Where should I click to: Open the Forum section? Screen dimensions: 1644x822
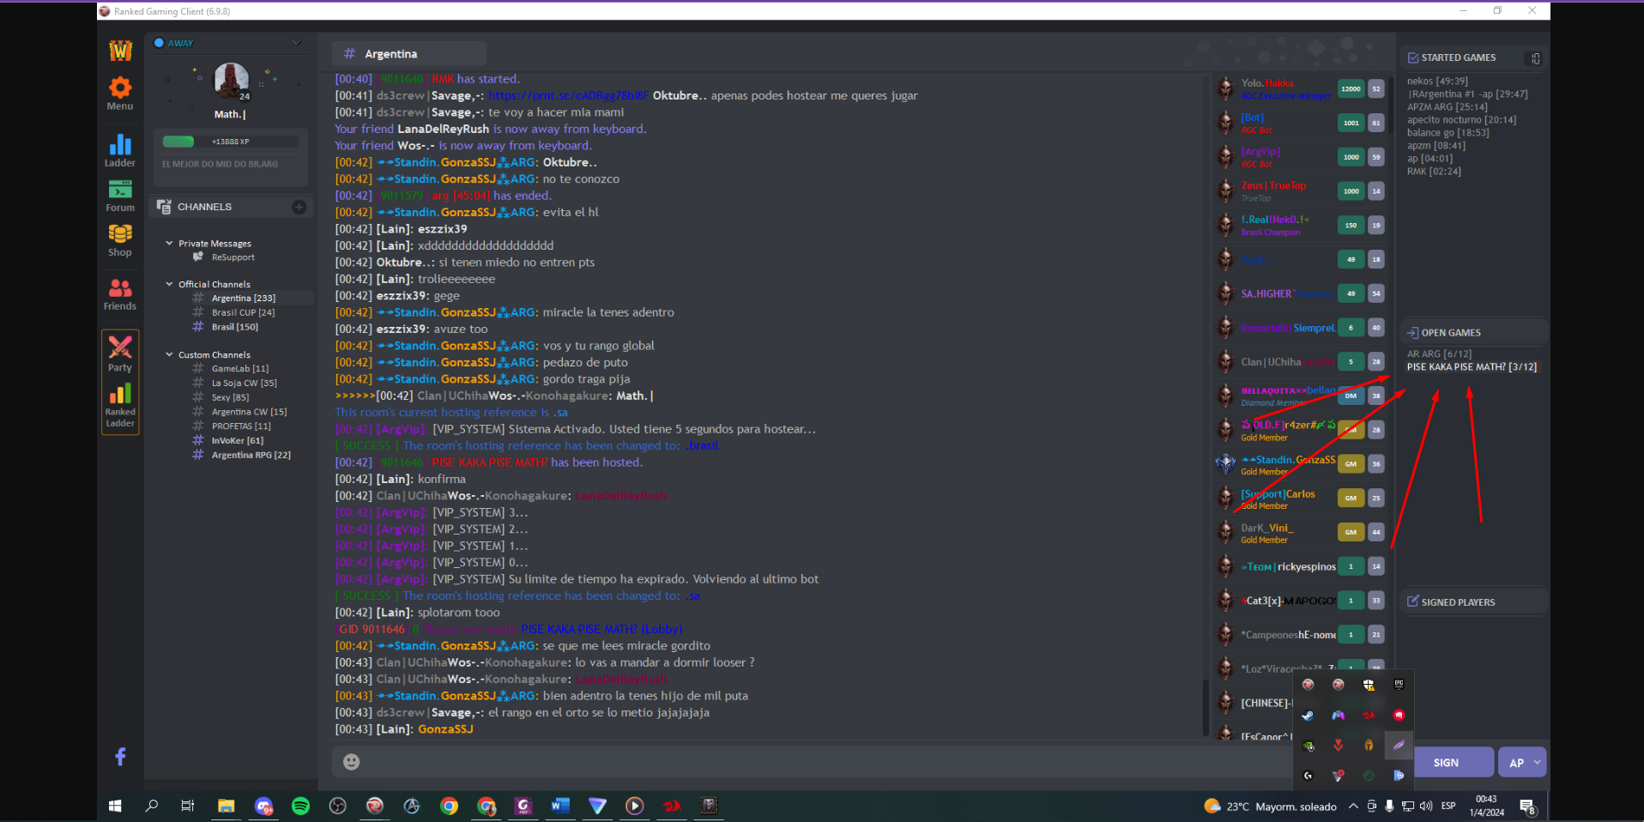click(x=120, y=196)
